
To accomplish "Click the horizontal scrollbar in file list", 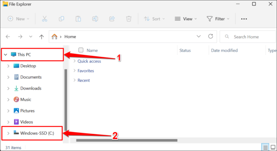I will [x=127, y=140].
